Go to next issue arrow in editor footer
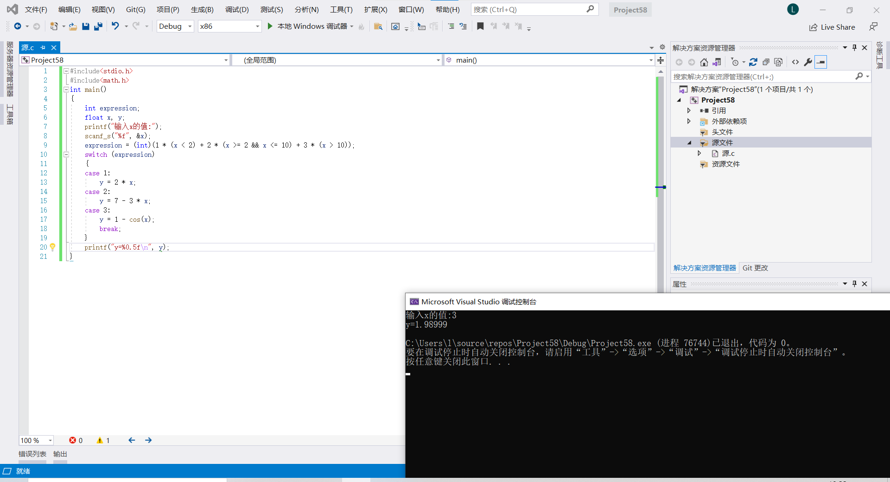This screenshot has height=482, width=890. pyautogui.click(x=148, y=440)
